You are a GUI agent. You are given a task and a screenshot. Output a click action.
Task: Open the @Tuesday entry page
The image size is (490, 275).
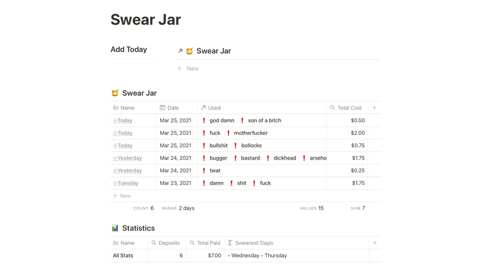126,183
